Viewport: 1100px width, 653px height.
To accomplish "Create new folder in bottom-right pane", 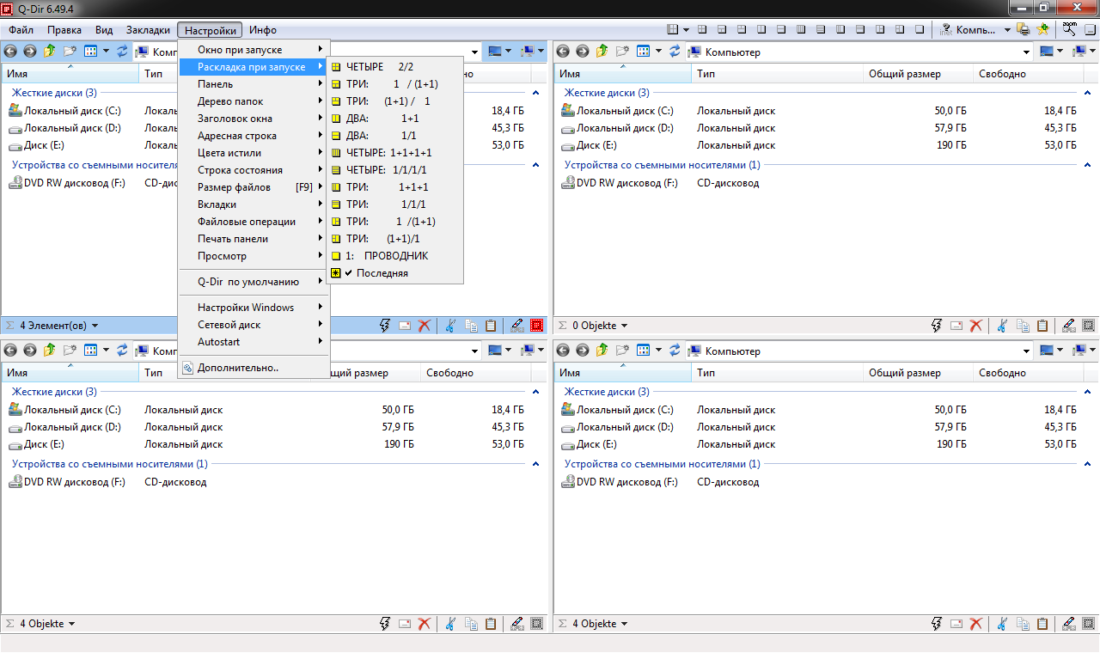I will (622, 351).
